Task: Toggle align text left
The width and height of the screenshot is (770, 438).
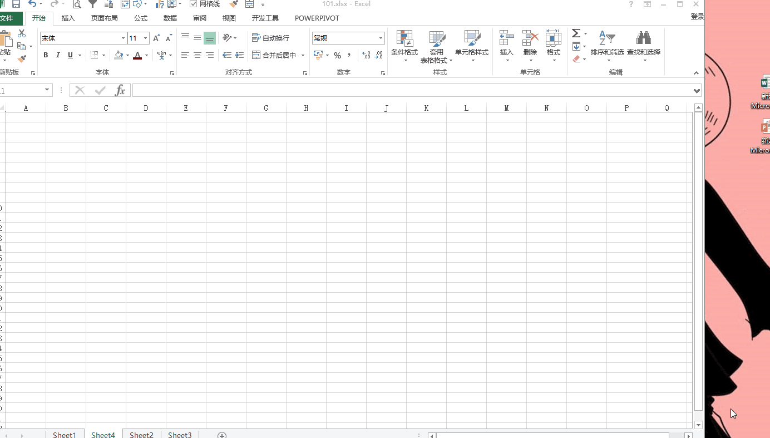Action: coord(185,55)
